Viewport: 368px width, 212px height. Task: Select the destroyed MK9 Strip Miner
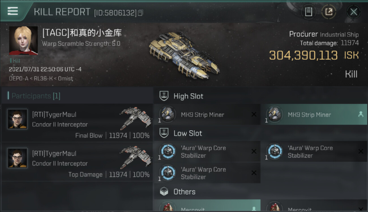tap(207, 114)
